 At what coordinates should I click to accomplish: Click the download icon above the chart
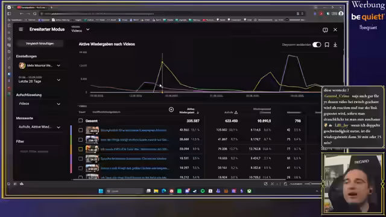pos(335,45)
